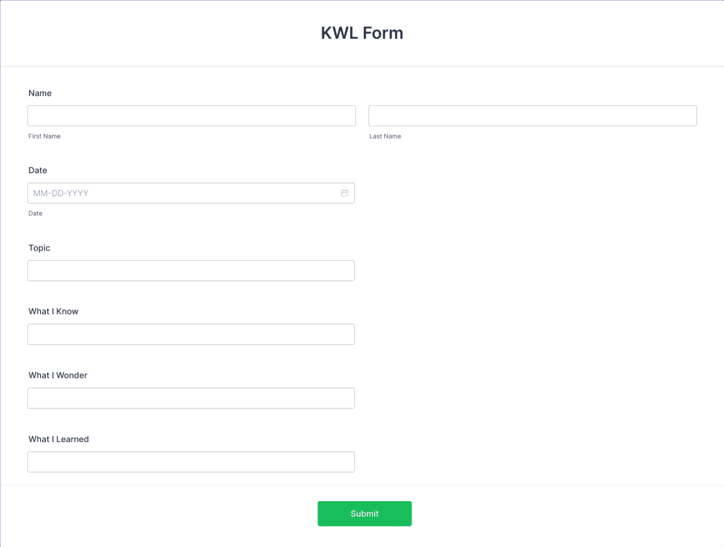The width and height of the screenshot is (724, 547).
Task: Click the small Date helper text
Action: (35, 213)
